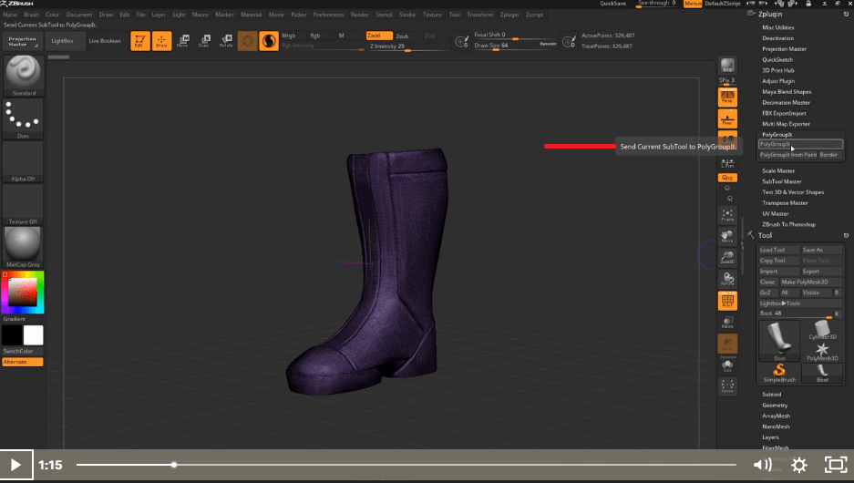
Task: Activate the Edit mode button
Action: point(139,41)
